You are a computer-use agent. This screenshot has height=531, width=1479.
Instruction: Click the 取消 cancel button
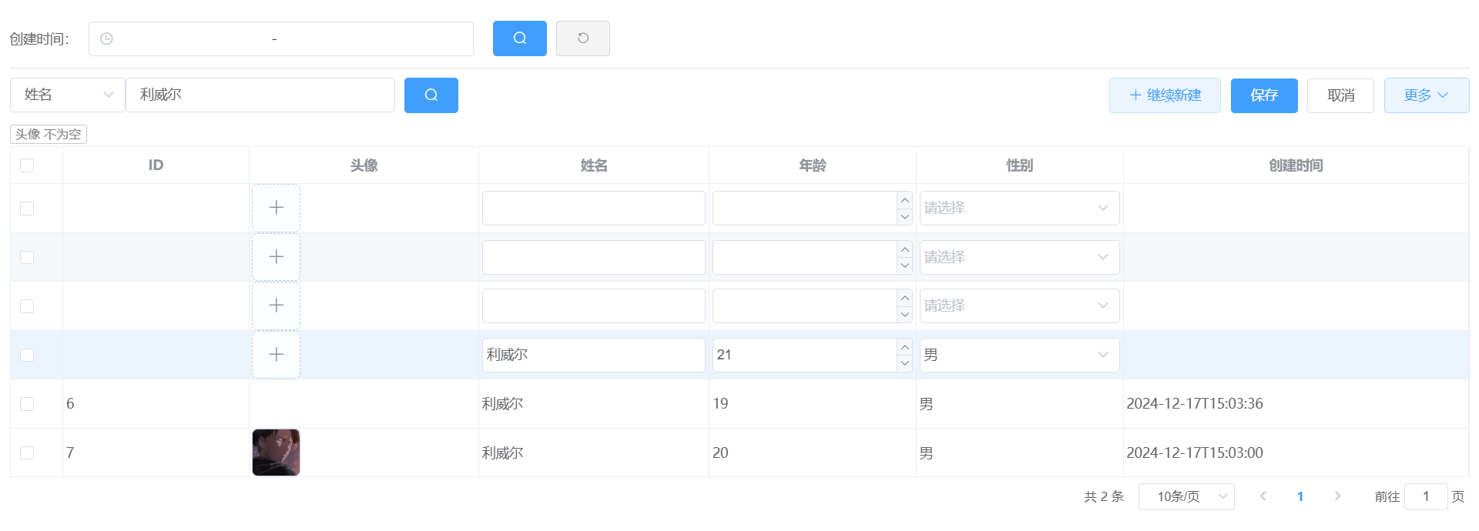click(x=1340, y=95)
